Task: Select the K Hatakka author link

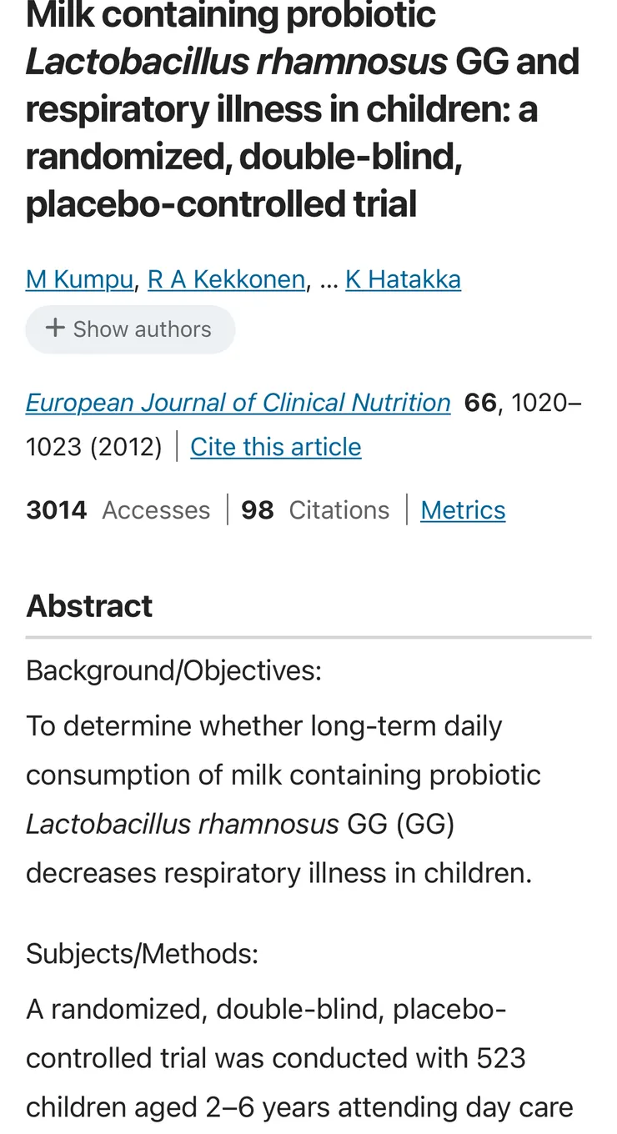Action: click(x=403, y=279)
